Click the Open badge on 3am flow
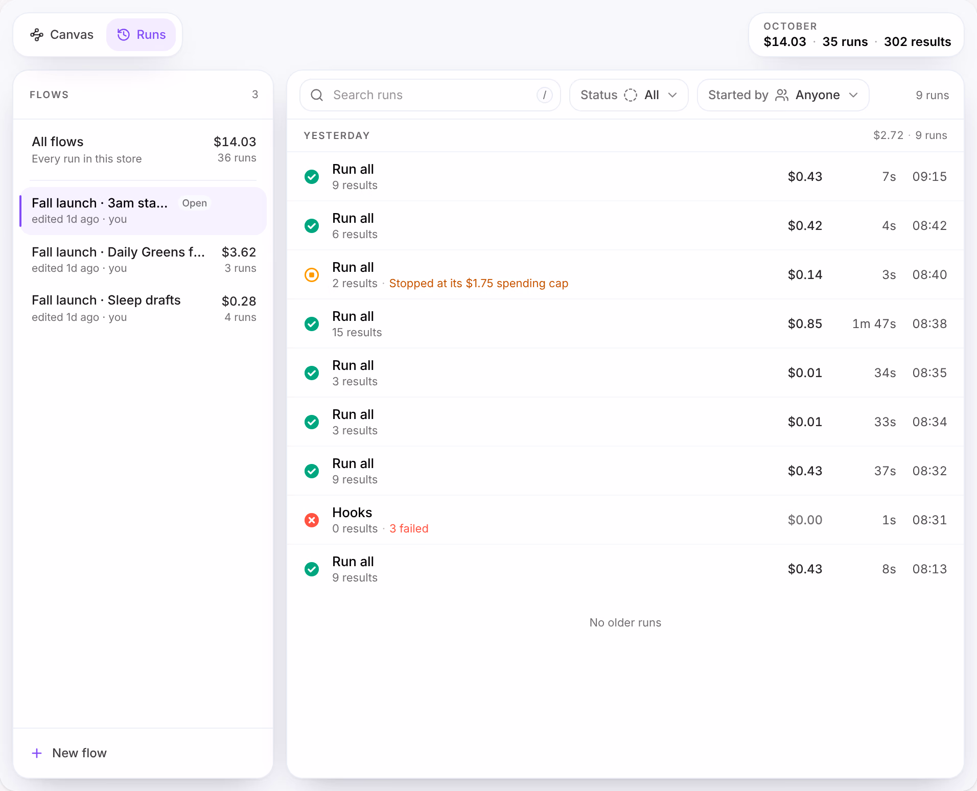Image resolution: width=977 pixels, height=791 pixels. point(195,203)
